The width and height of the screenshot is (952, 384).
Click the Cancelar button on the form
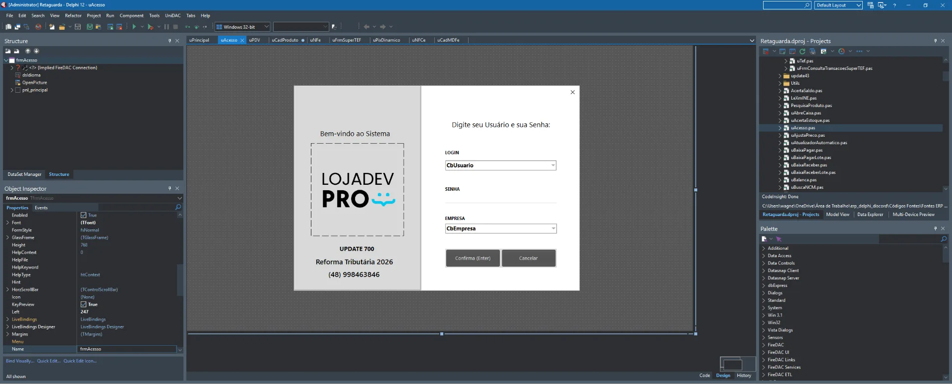tap(529, 258)
